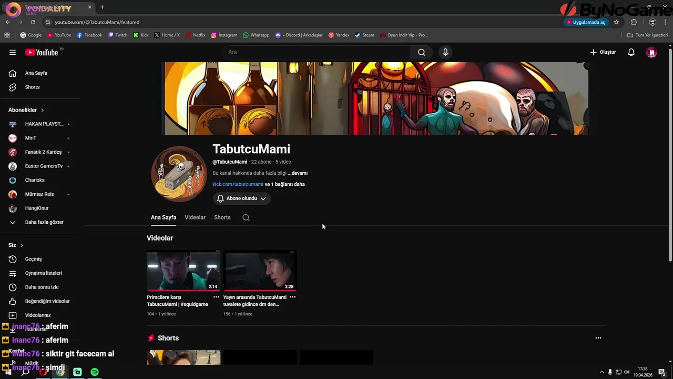
Task: Click the taskbar volume speaker icon
Action: pyautogui.click(x=627, y=372)
